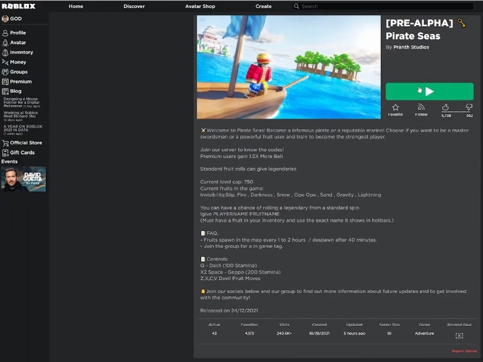The width and height of the screenshot is (483, 362).
Task: Play Pirate Seas with green button
Action: pos(430,91)
